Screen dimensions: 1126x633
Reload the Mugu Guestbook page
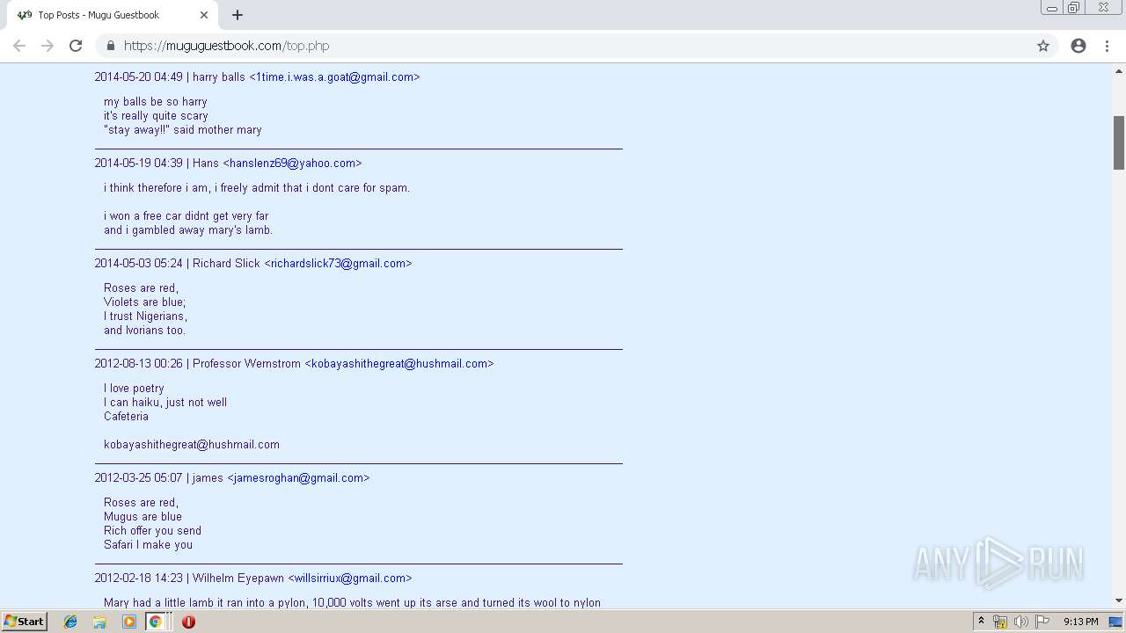(x=76, y=46)
